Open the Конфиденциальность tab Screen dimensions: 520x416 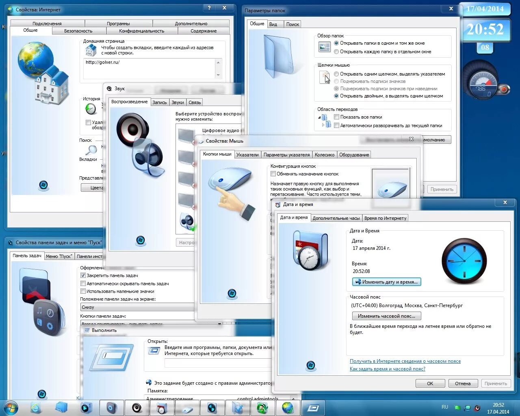tap(141, 31)
